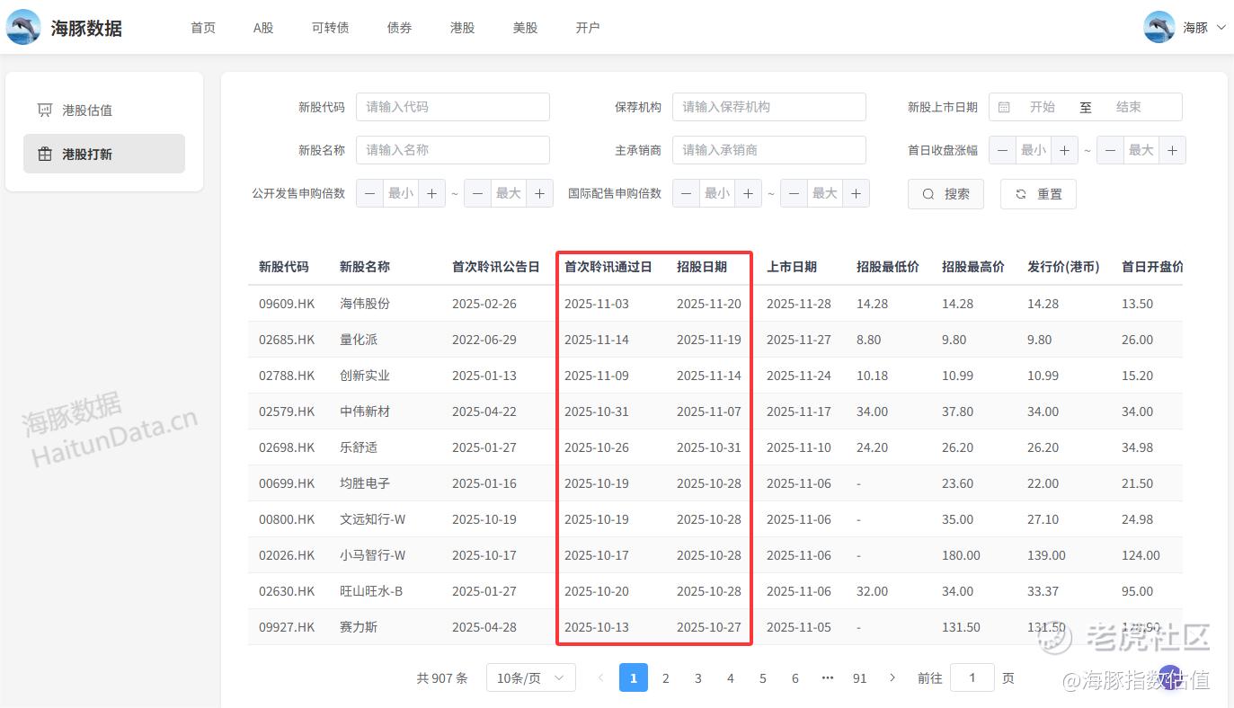Viewport: 1234px width, 708px height.
Task: Decrease 国际配售申购倍数 minimum value
Action: click(x=687, y=193)
